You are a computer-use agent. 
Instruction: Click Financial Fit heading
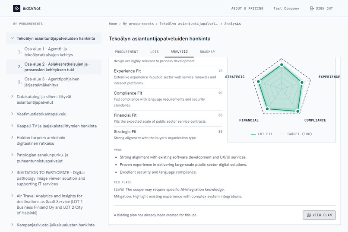click(125, 115)
